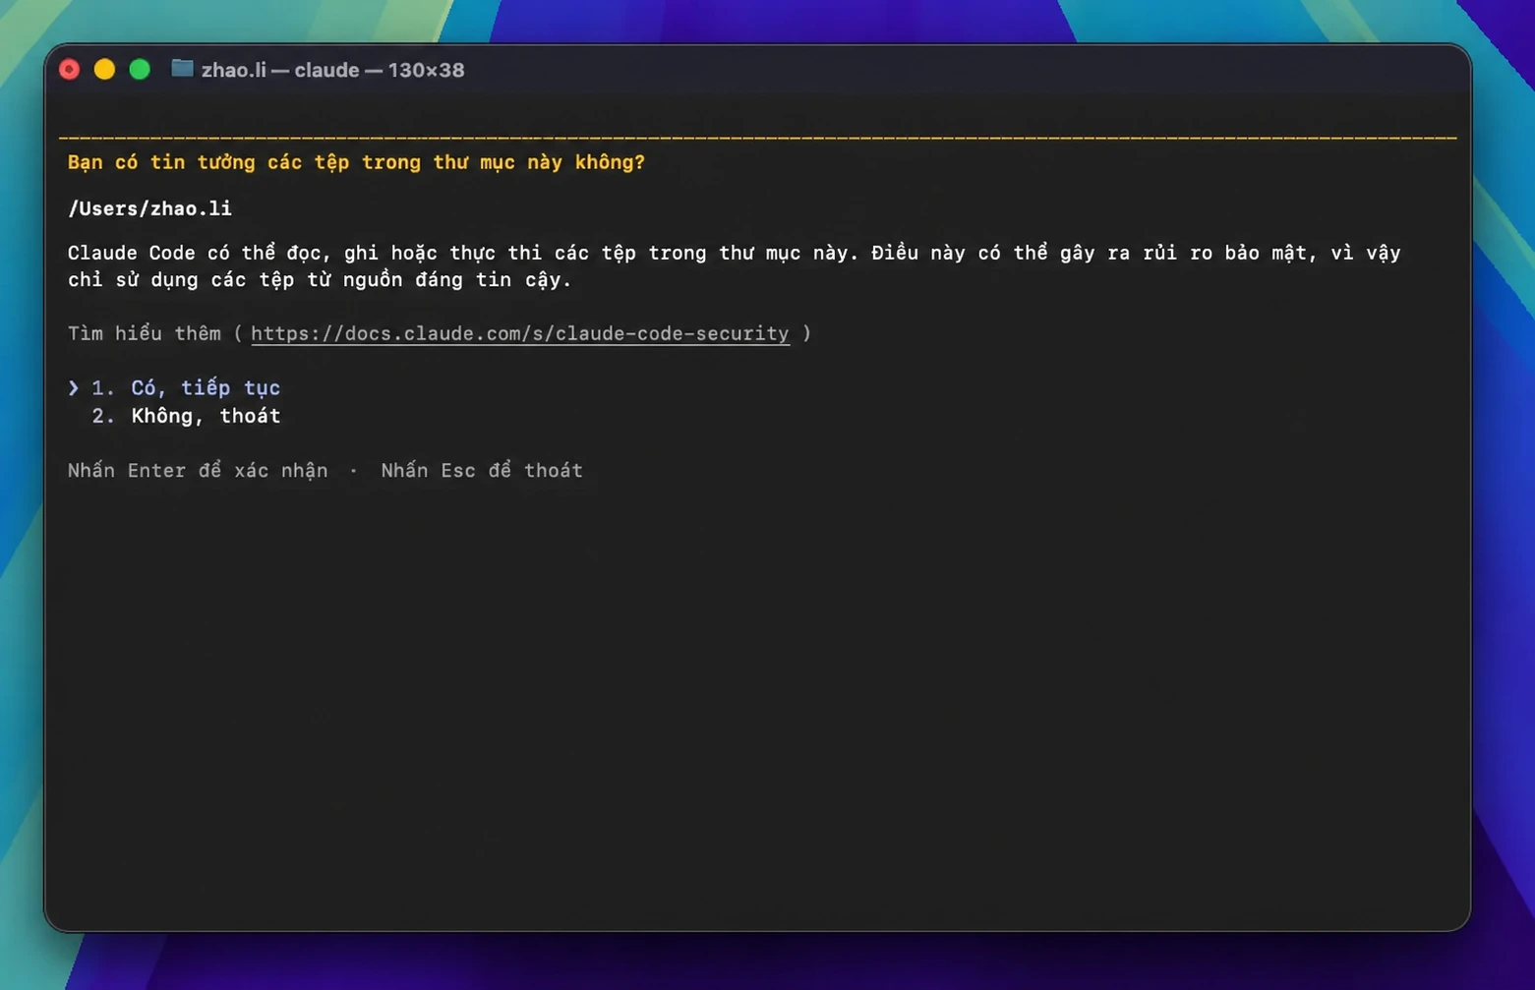Select option 1 'Có, tiếp tục'
Screen dimensions: 1535x990
[x=186, y=388]
